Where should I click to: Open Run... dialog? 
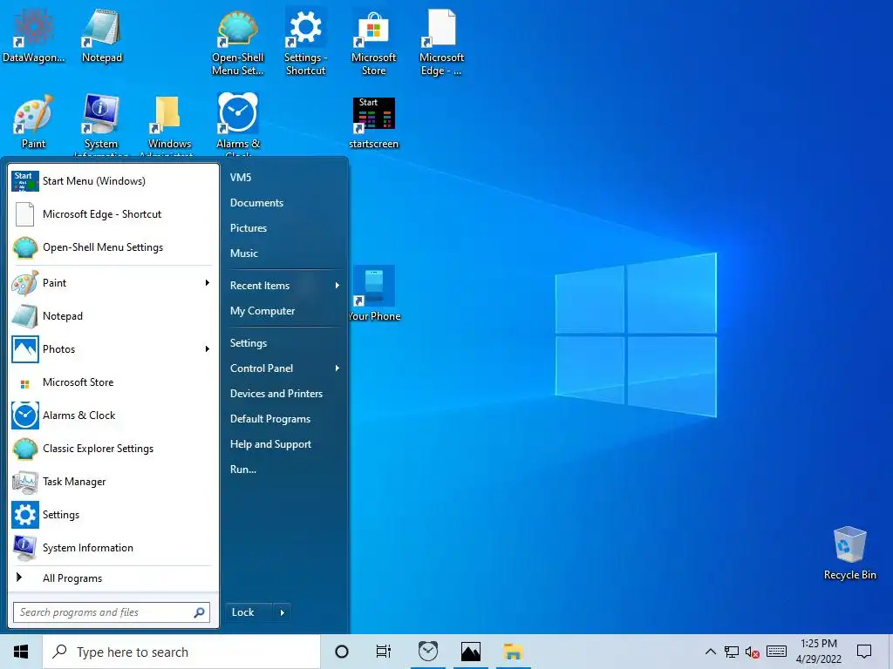(x=284, y=470)
